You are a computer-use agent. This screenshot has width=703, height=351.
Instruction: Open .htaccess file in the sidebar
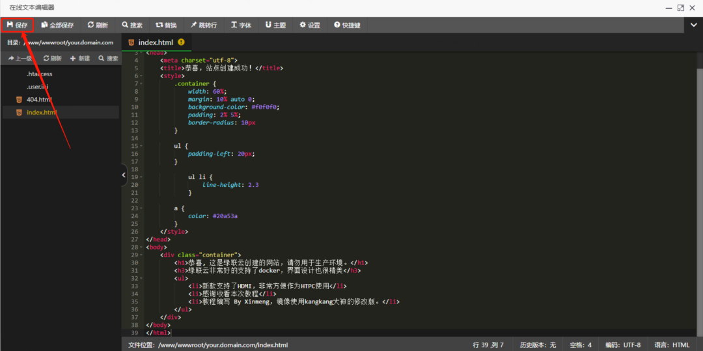(39, 74)
